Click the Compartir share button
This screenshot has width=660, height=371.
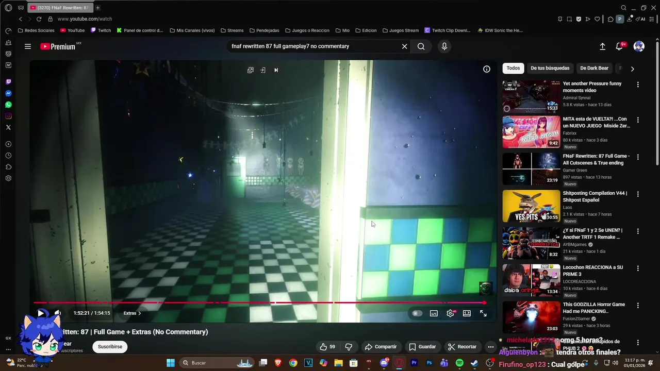click(381, 347)
